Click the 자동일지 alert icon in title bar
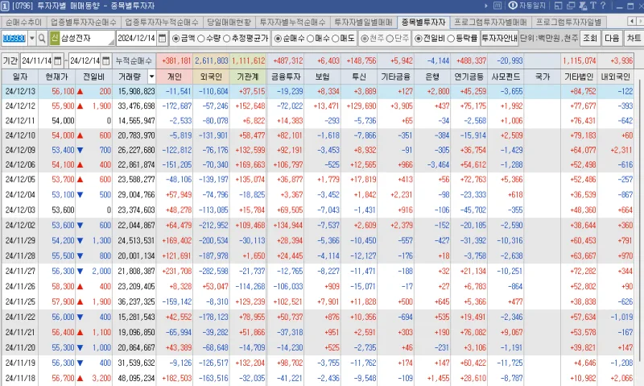Image resolution: width=644 pixels, height=386 pixels. point(527,6)
